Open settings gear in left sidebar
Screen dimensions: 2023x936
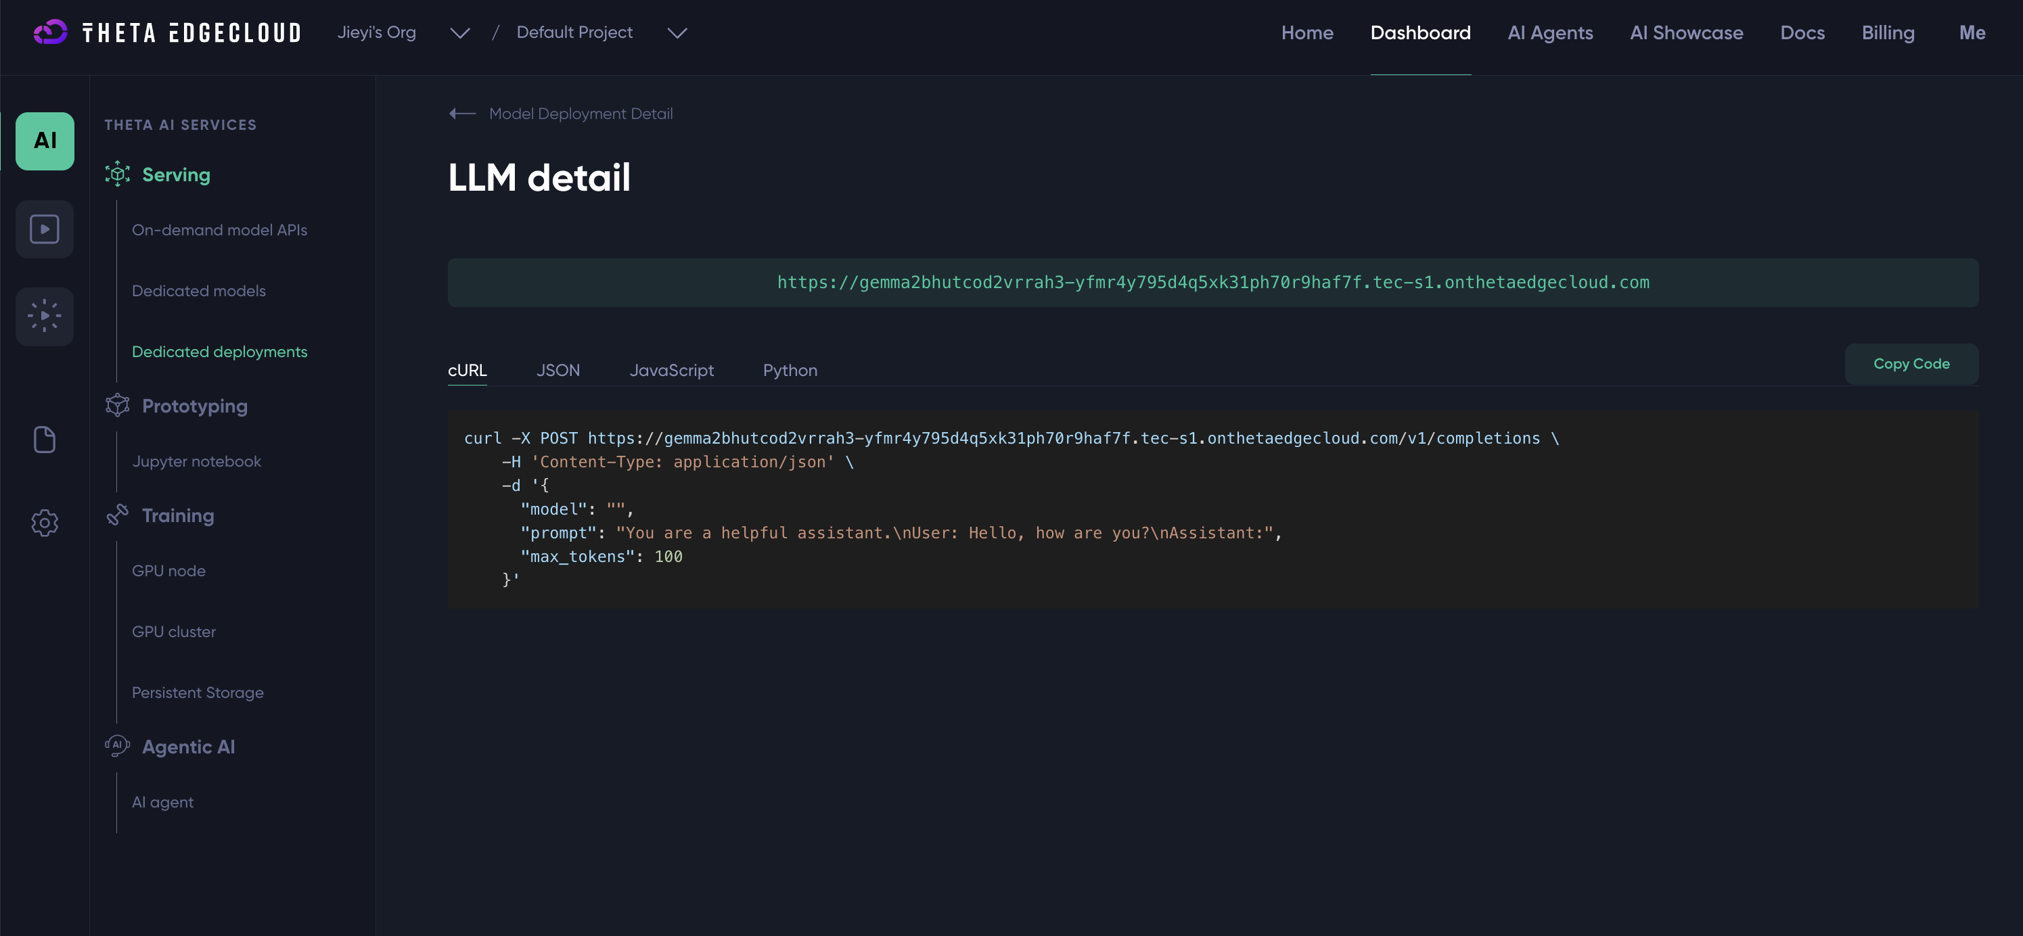click(x=45, y=523)
